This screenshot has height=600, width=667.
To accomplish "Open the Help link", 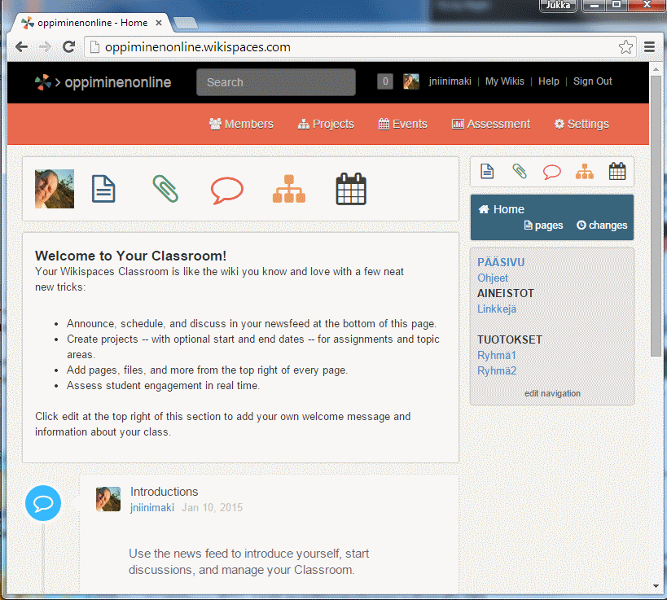I will tap(549, 81).
